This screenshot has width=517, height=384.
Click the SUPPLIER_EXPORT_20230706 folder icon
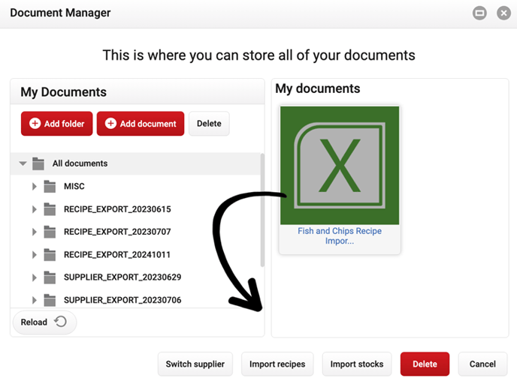click(50, 300)
